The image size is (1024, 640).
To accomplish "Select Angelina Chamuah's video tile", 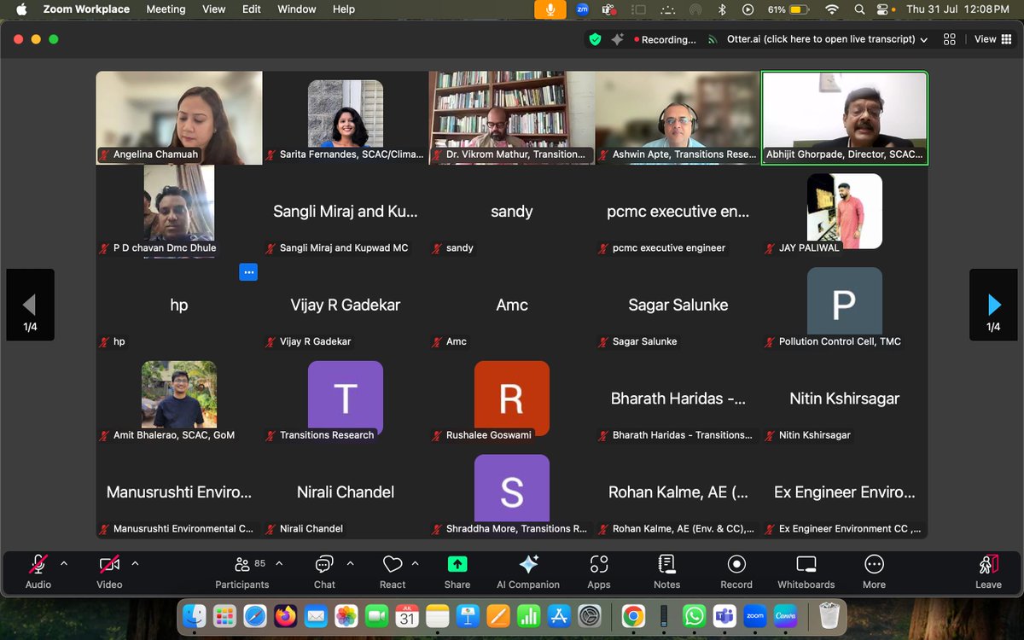I will point(179,118).
